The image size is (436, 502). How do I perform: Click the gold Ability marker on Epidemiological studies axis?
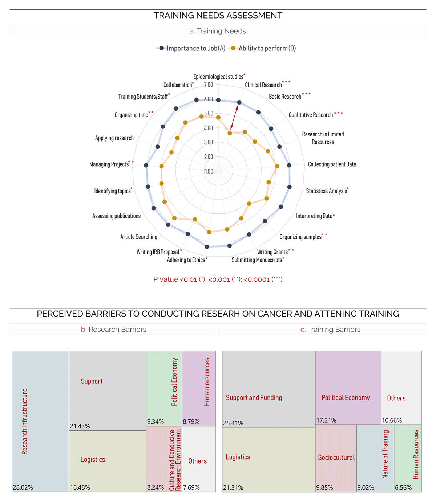pyautogui.click(x=218, y=118)
